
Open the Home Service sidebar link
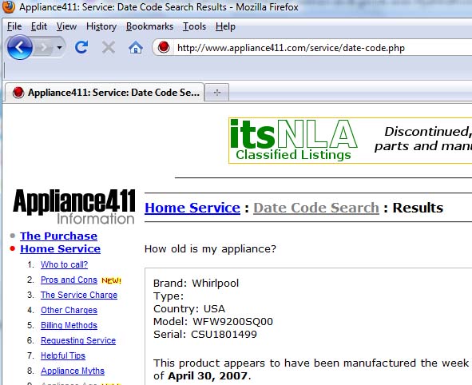(60, 249)
